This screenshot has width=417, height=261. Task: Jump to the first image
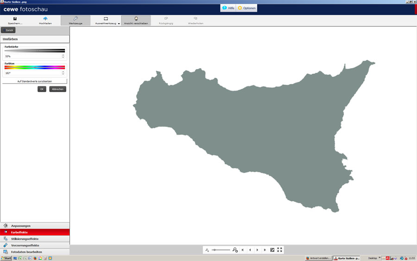[x=242, y=250]
